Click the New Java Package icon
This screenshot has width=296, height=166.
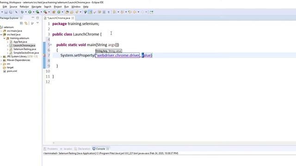54,12
